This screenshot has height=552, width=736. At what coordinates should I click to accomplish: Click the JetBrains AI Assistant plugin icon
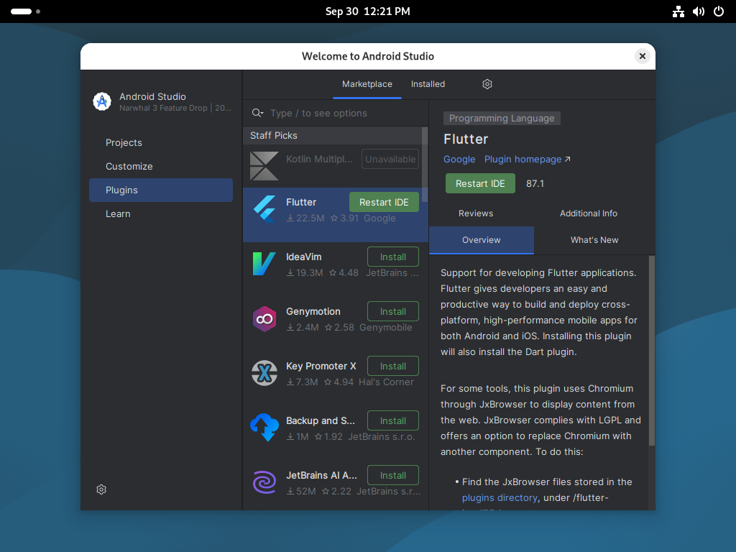pos(264,482)
